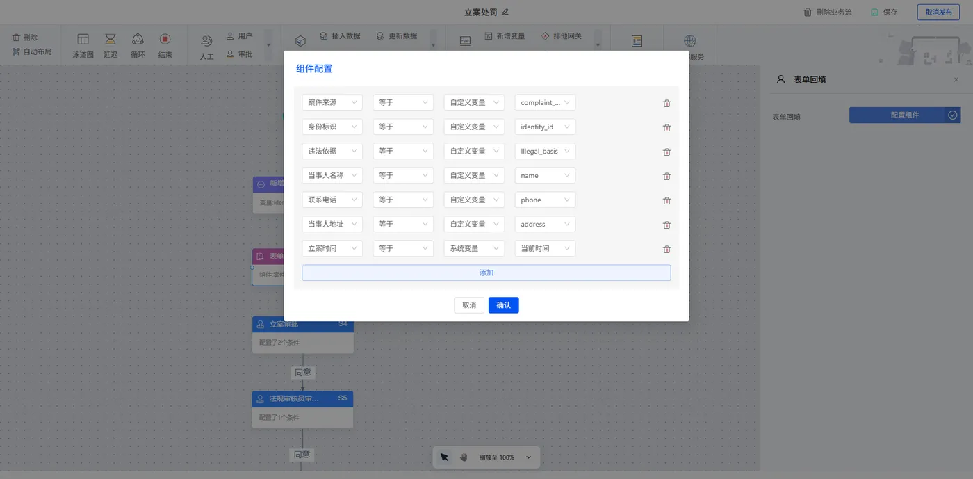973x479 pixels.
Task: Select the 插入数据 tool
Action: 340,35
